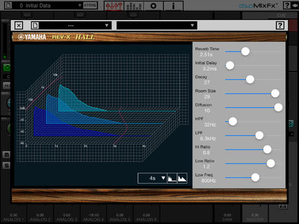Screen dimensions: 299x224
Task: Open the reverb editor help button
Action: [280, 26]
